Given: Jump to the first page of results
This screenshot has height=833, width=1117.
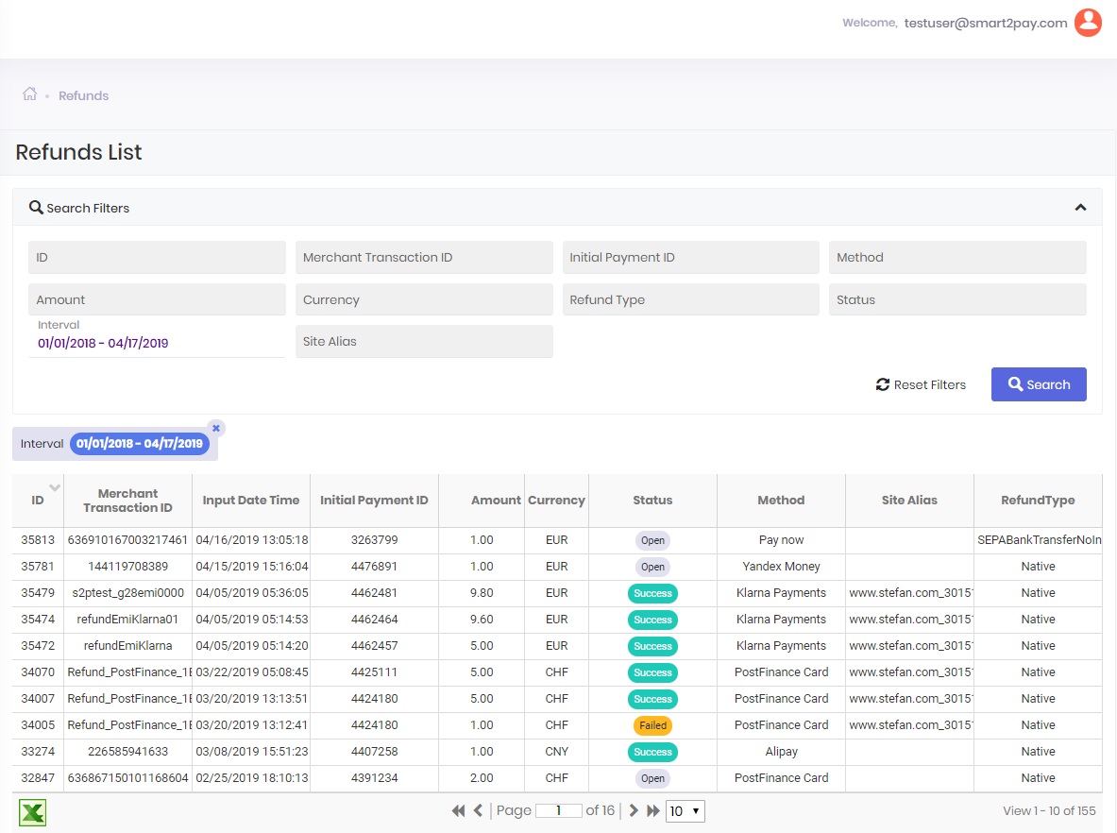Looking at the screenshot, I should coord(458,811).
